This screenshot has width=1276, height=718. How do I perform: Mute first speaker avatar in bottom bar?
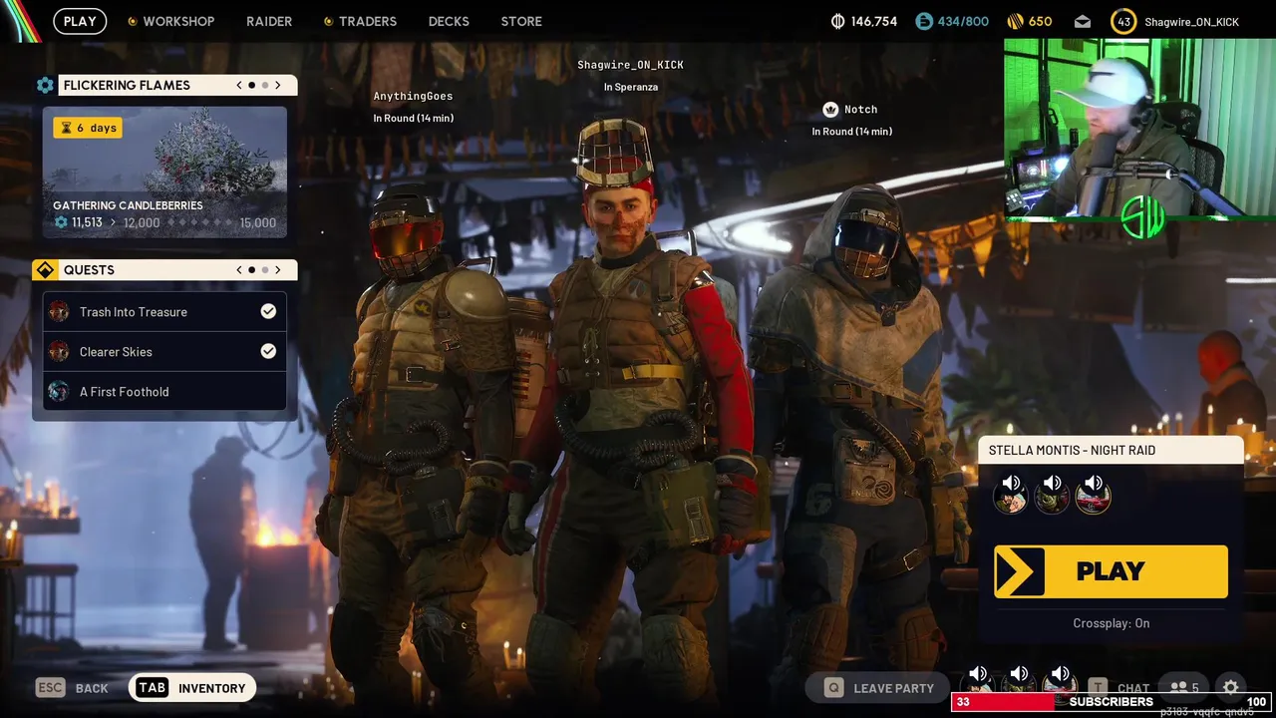pos(979,679)
